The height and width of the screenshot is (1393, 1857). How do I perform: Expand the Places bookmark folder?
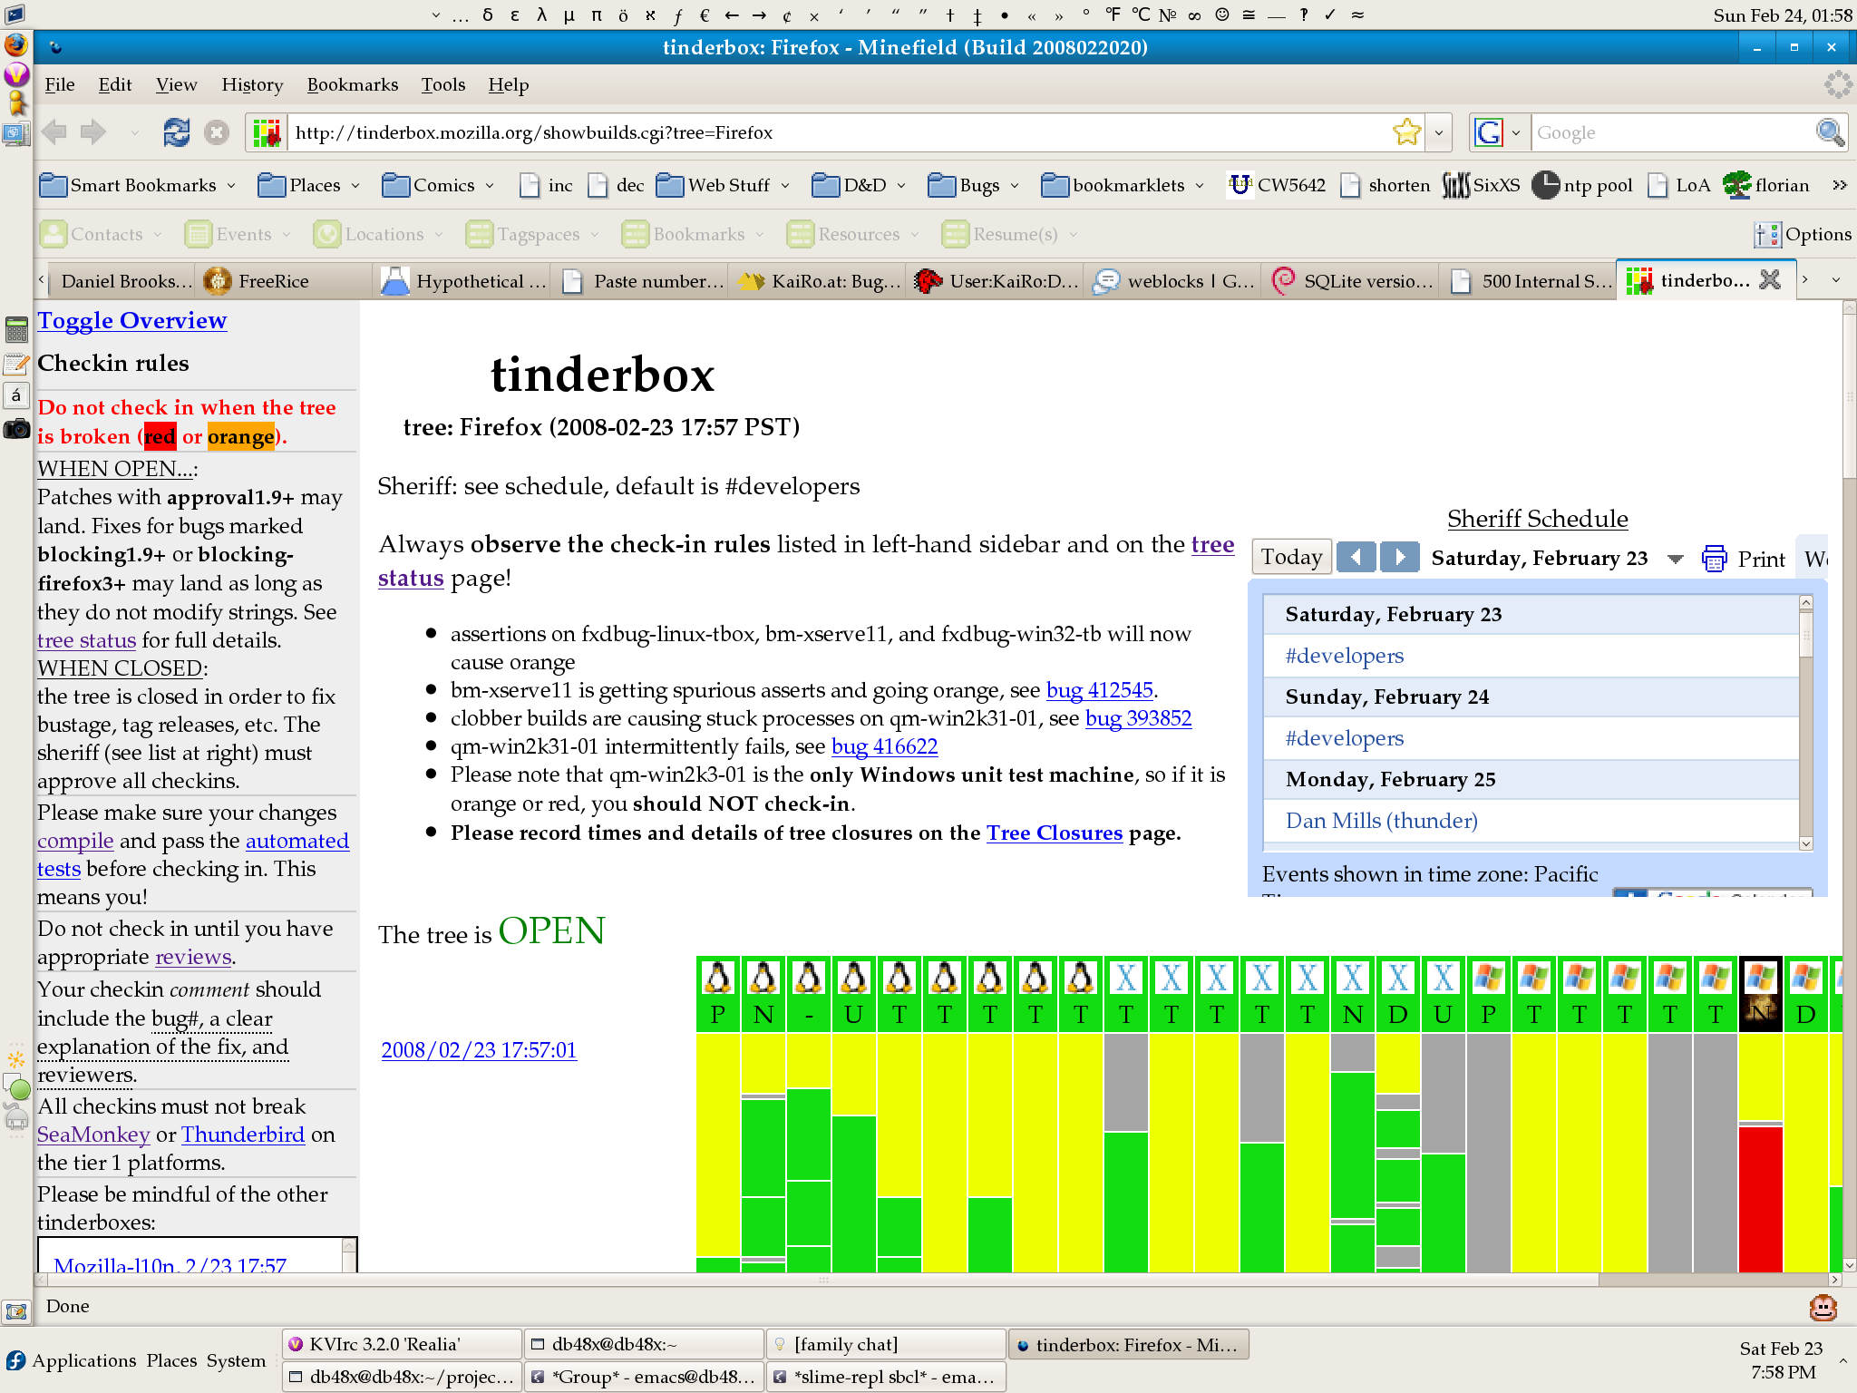coord(309,185)
